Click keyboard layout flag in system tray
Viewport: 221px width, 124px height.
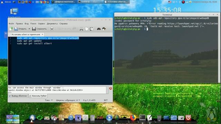click(170, 2)
